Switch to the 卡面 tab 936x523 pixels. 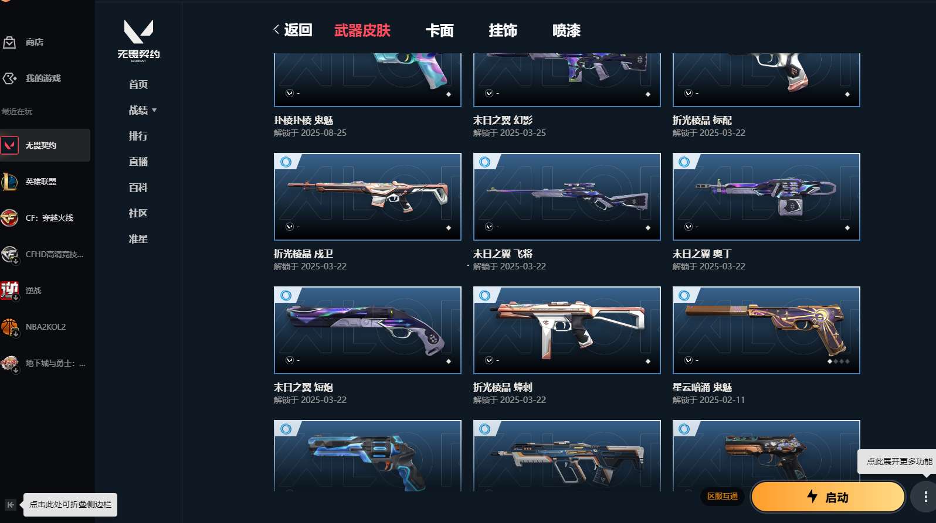tap(440, 30)
